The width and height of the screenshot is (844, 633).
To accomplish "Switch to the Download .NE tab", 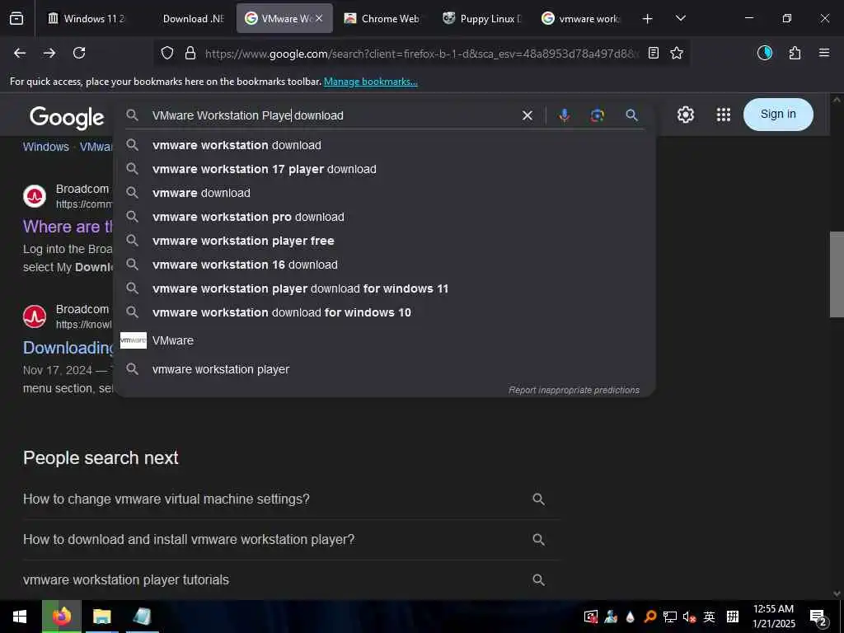I will coord(185,18).
